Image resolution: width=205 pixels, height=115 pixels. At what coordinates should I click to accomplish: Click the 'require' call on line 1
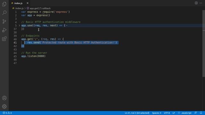(48, 12)
